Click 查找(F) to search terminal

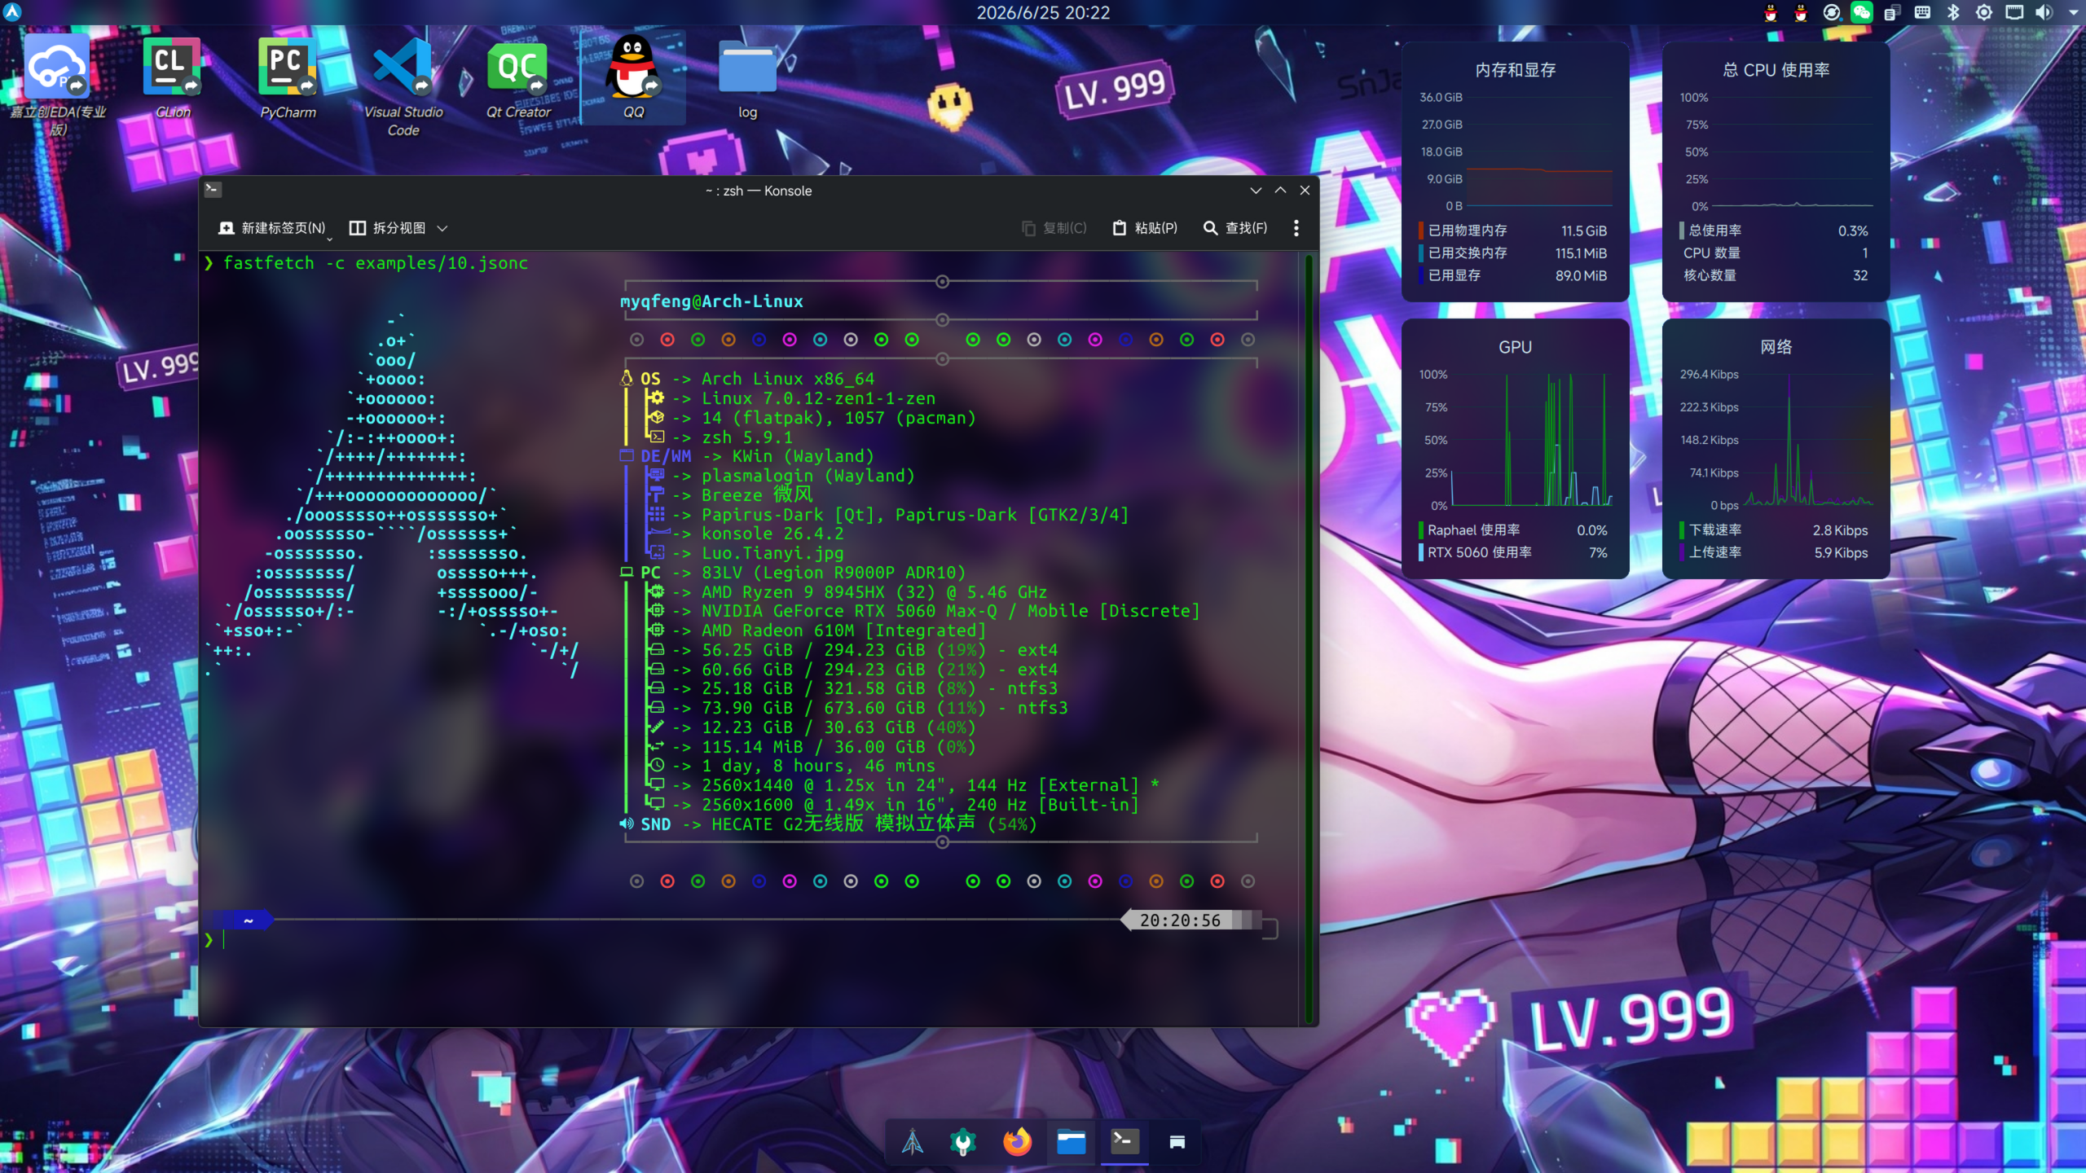(1235, 228)
